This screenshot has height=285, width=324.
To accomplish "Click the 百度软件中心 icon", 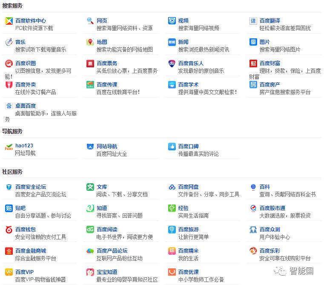I will point(9,21).
